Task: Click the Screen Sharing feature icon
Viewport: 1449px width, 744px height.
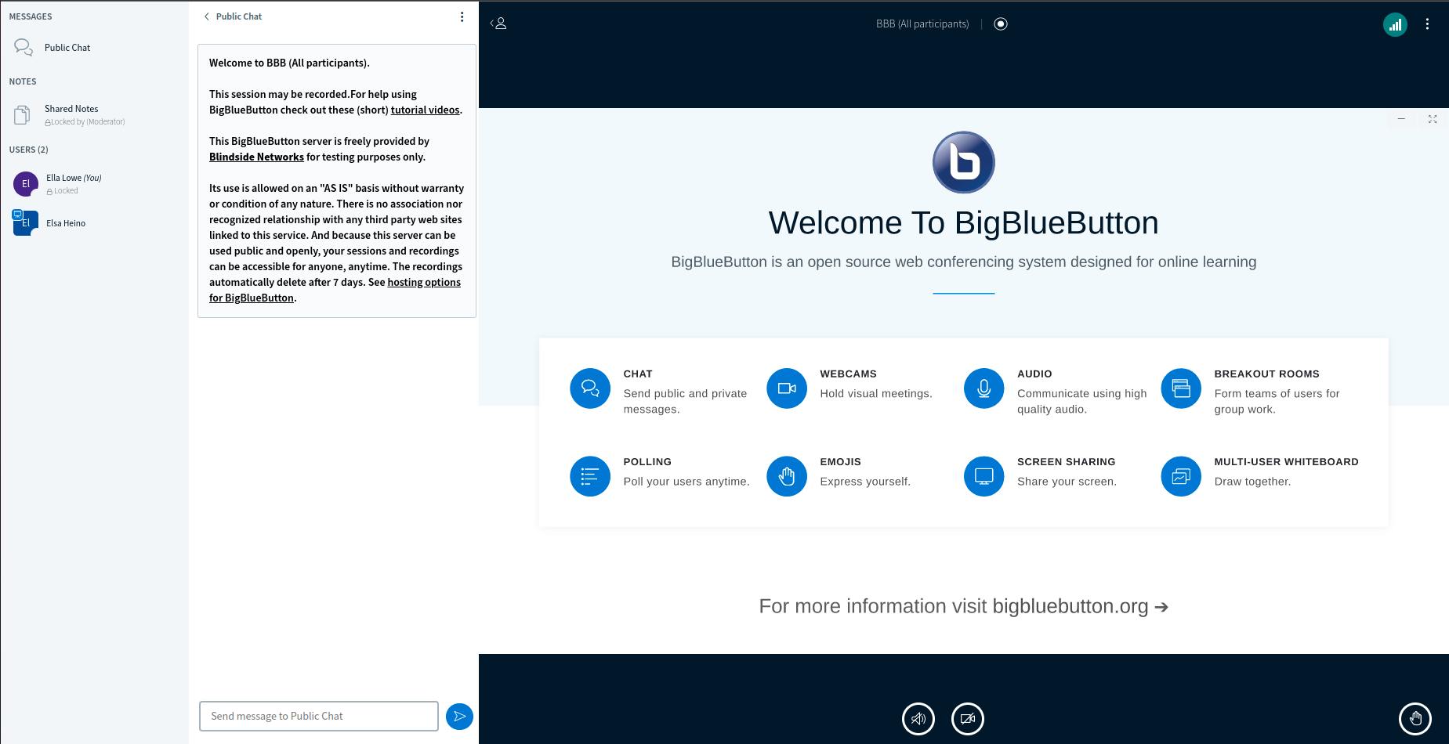Action: [984, 476]
